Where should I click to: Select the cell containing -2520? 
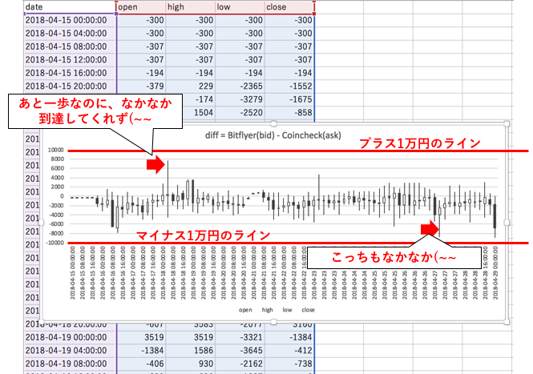pos(240,113)
